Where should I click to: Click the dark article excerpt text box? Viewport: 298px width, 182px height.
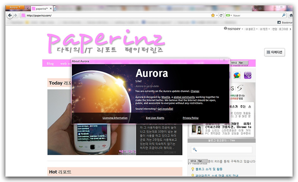(159, 139)
